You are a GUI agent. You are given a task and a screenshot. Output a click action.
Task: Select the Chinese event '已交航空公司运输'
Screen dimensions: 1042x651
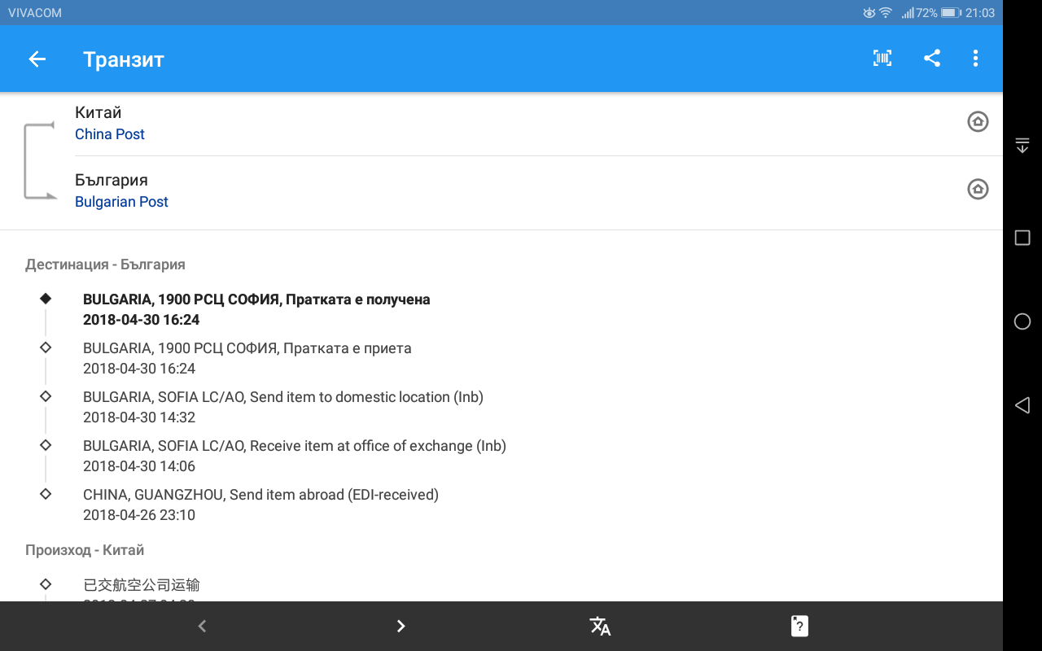click(x=142, y=585)
